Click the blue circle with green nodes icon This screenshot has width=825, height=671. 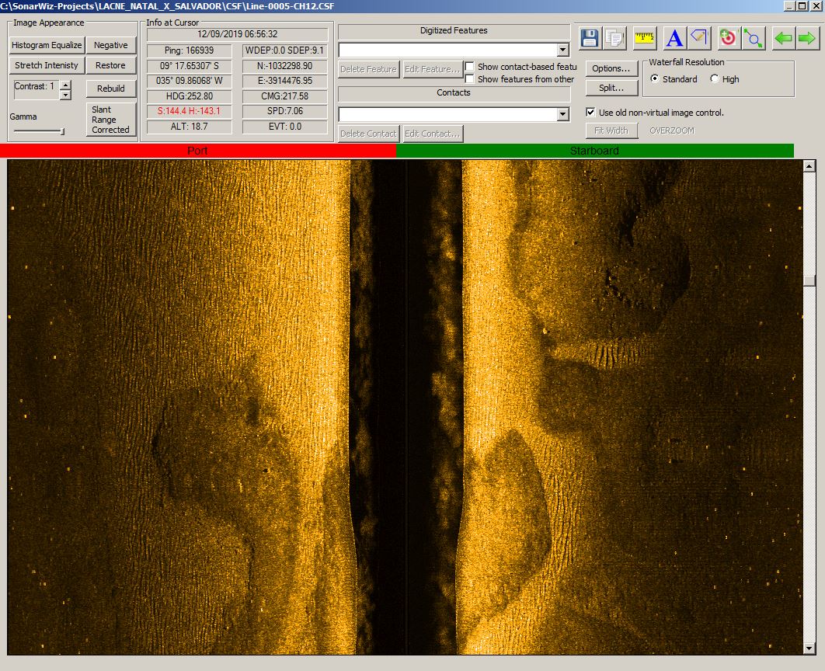point(754,38)
